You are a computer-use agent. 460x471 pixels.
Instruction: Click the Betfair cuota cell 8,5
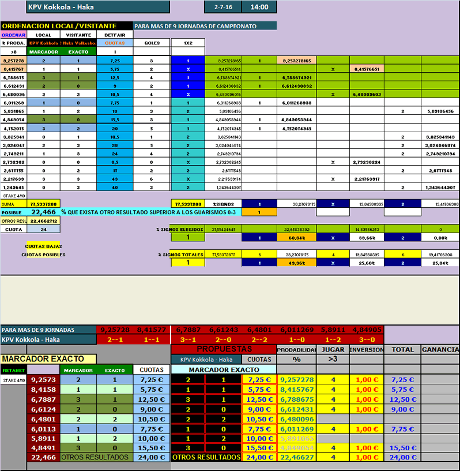tap(115, 162)
